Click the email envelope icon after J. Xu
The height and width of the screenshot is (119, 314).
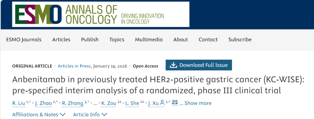175,103
